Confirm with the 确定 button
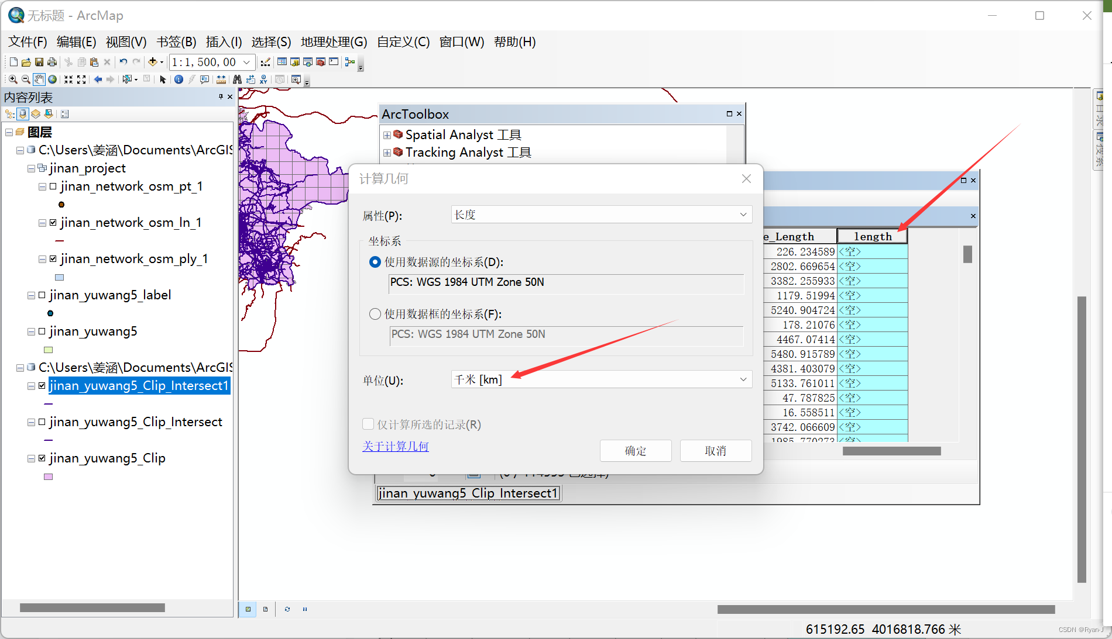 pyautogui.click(x=636, y=451)
